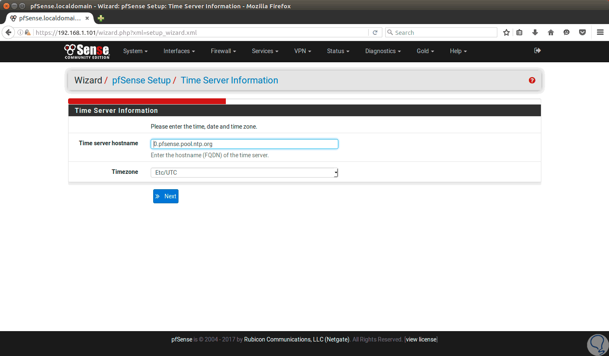Maximize the Firefox window
The image size is (609, 356).
point(22,6)
